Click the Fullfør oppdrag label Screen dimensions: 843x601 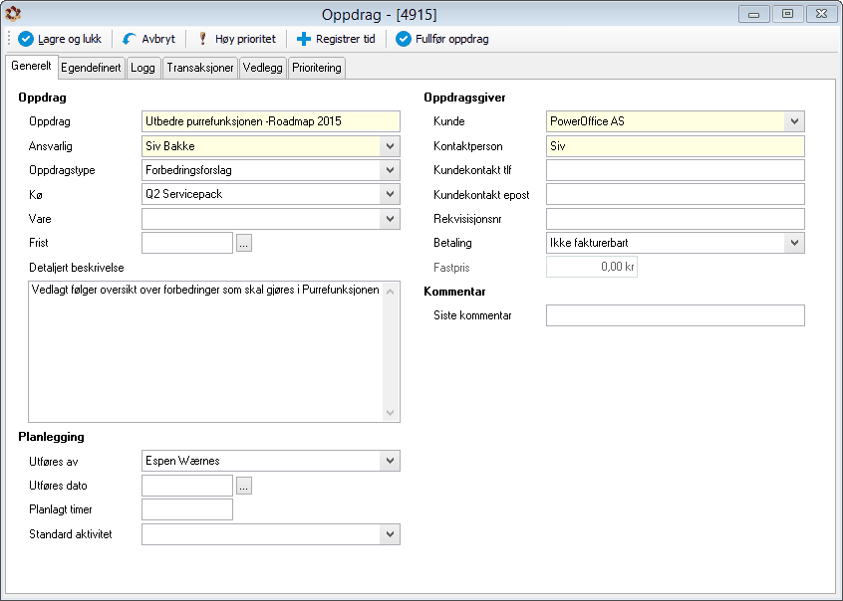tap(452, 39)
